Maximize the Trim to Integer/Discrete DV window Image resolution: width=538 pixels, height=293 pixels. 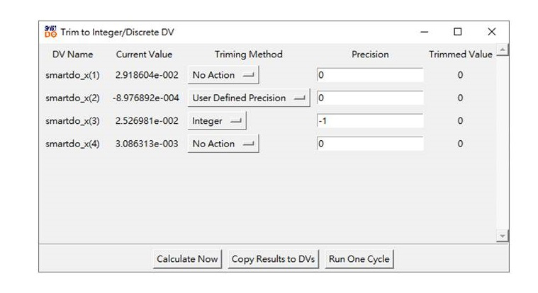click(x=458, y=32)
